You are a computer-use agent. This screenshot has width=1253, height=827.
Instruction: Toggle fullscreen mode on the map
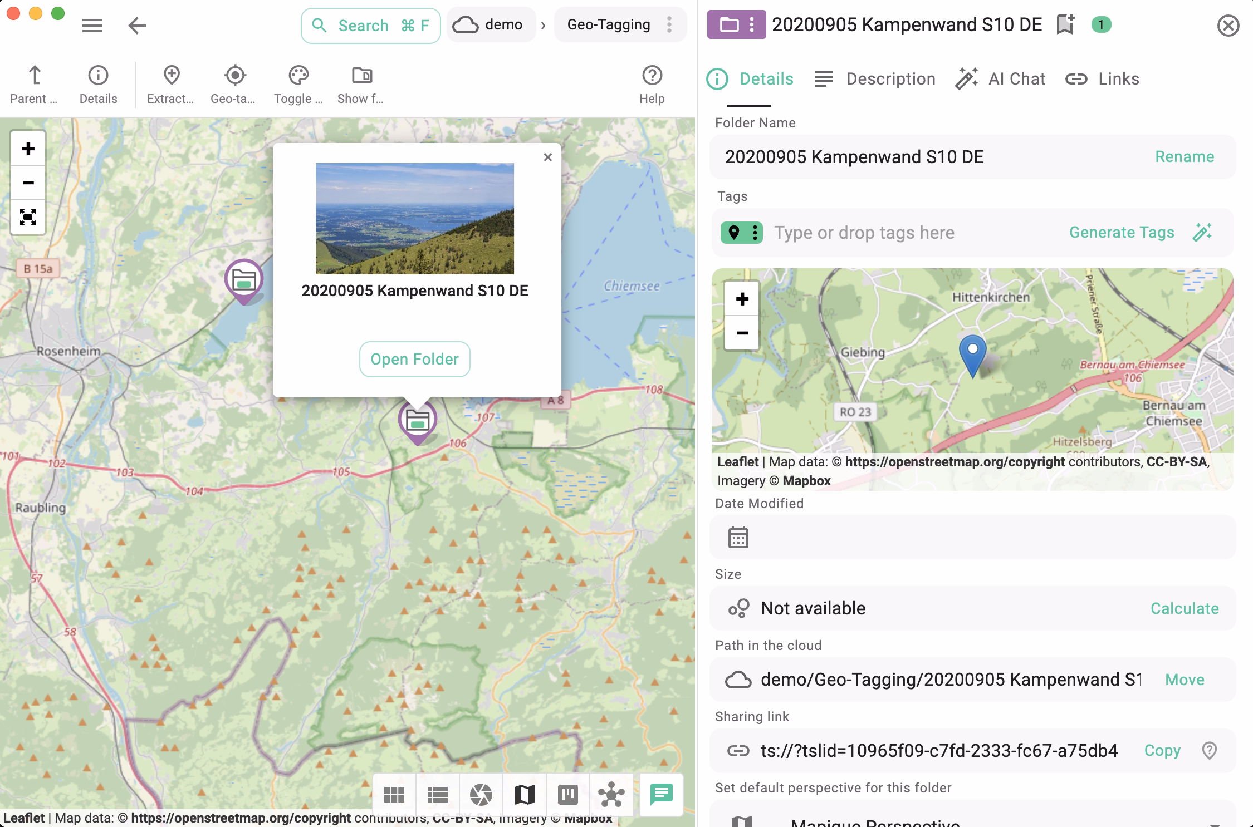tap(27, 218)
